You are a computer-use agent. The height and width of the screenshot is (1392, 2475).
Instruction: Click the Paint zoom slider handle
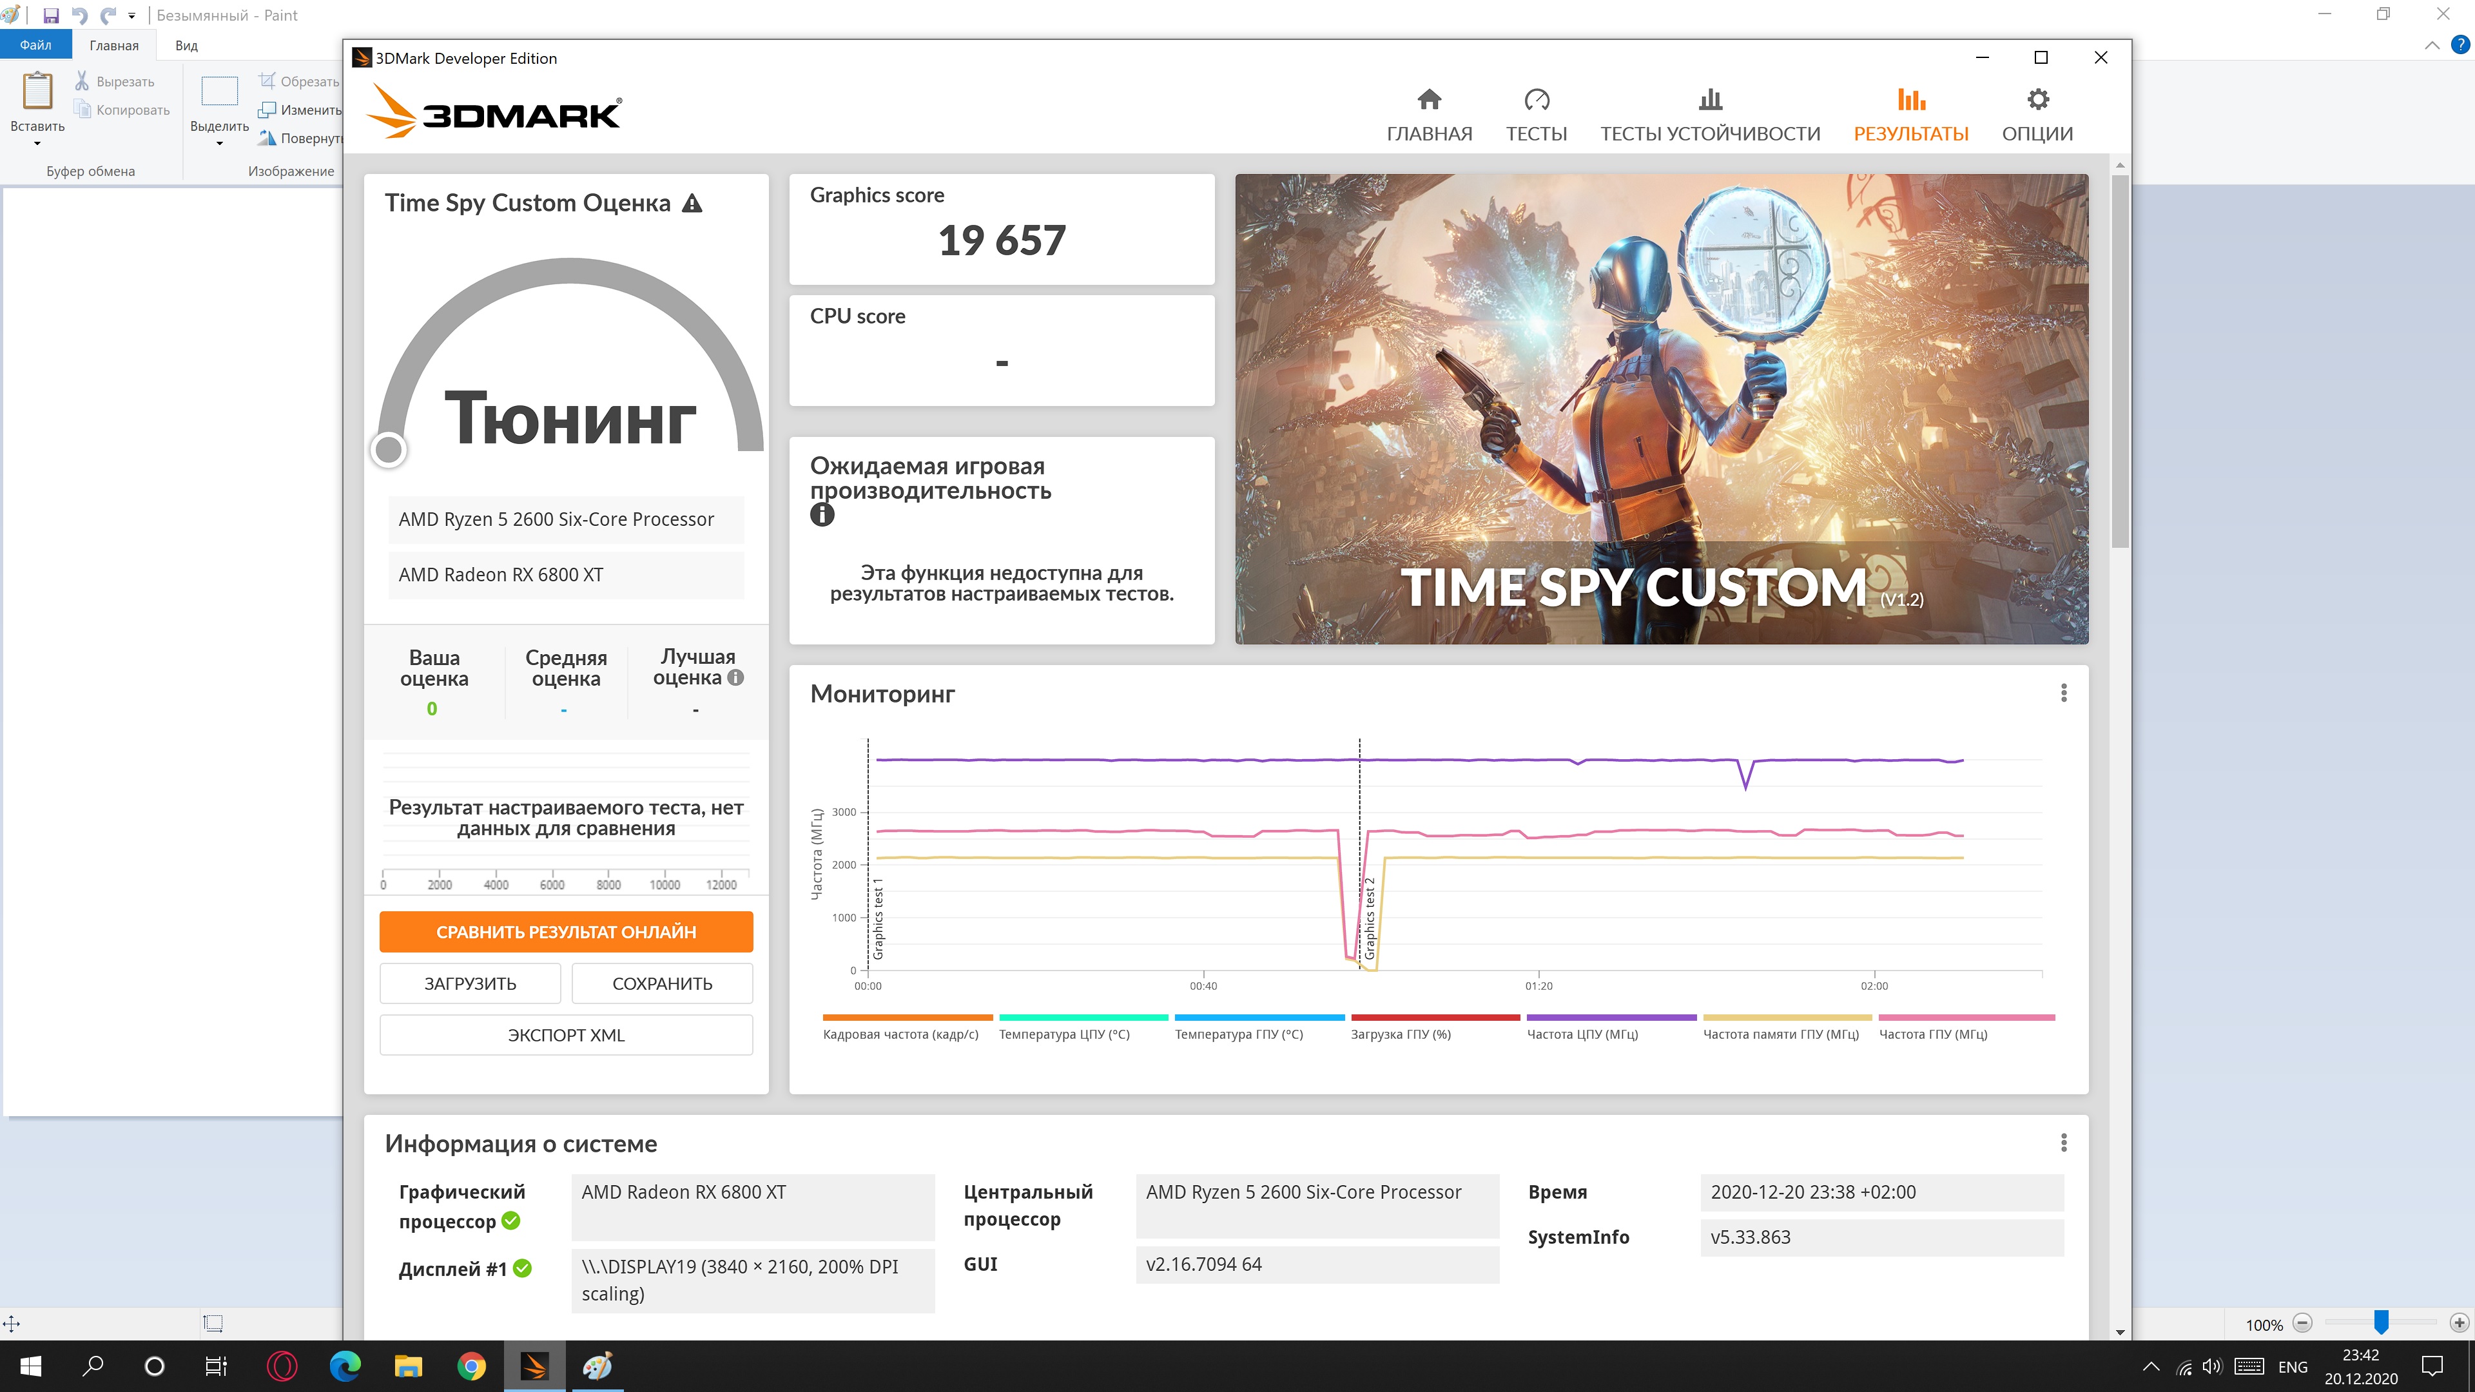click(2381, 1323)
